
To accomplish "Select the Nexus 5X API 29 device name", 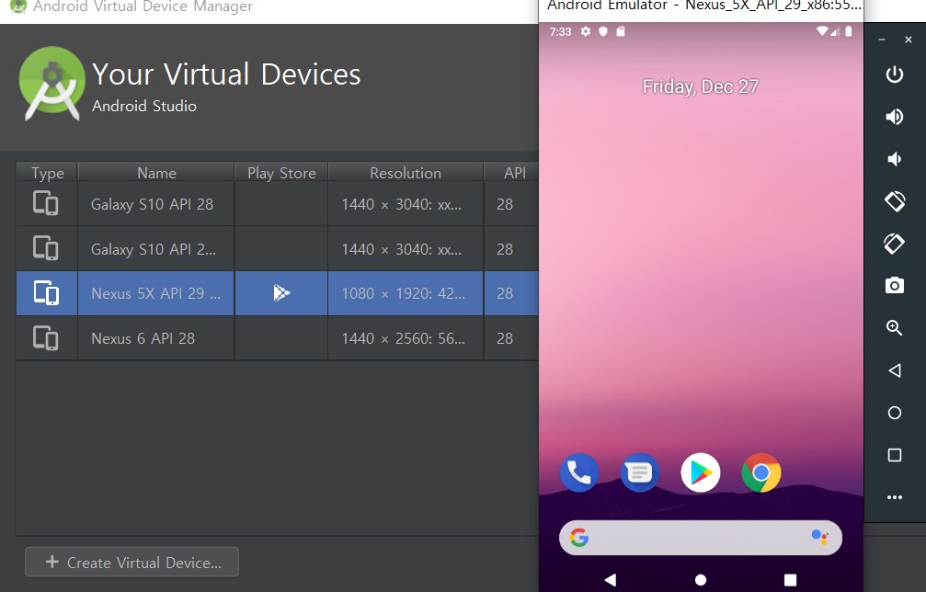I will [156, 293].
